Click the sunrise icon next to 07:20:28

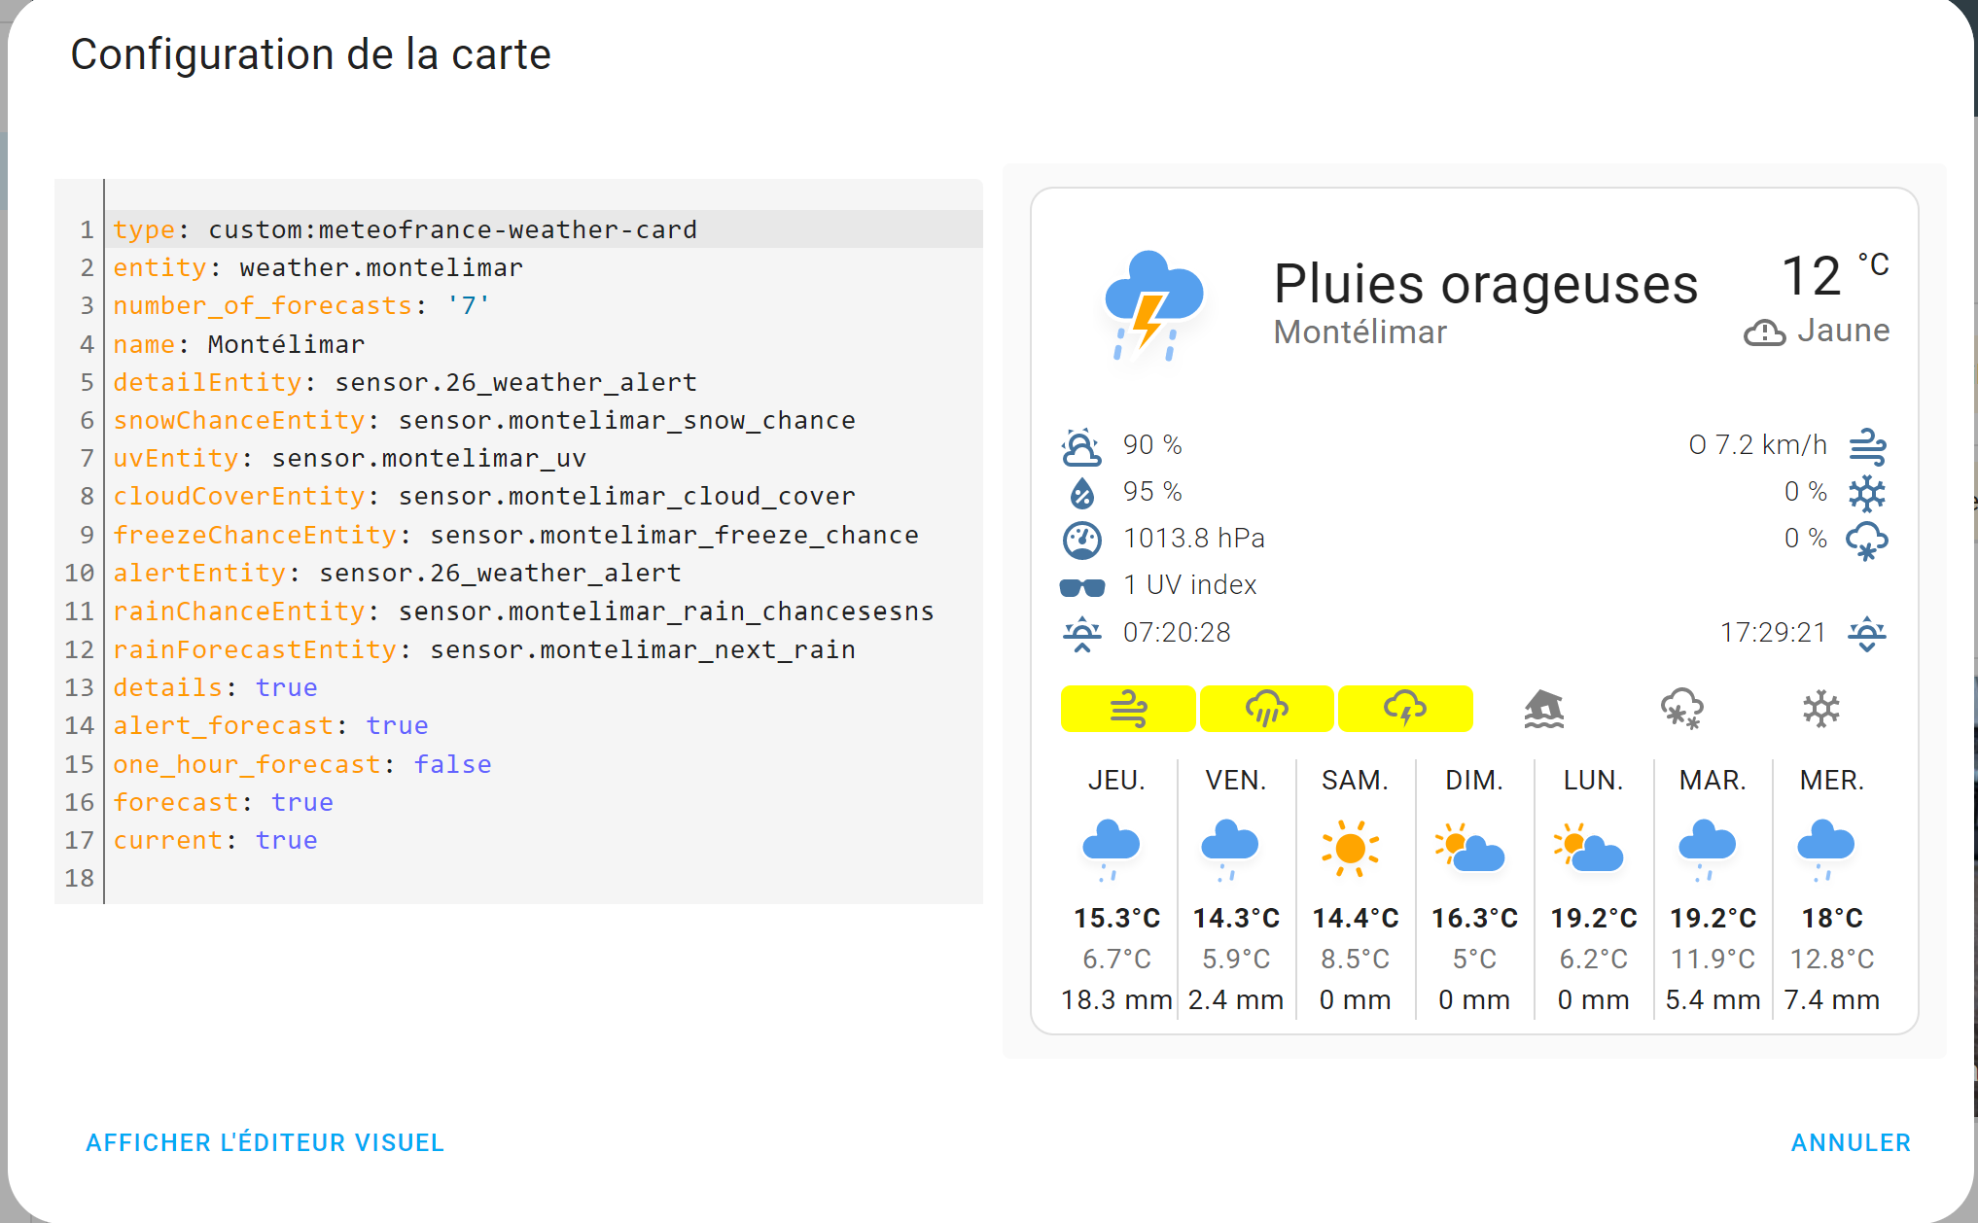pyautogui.click(x=1081, y=634)
